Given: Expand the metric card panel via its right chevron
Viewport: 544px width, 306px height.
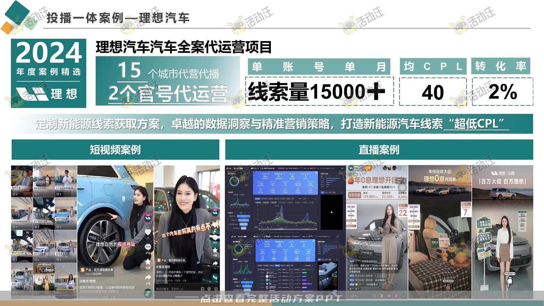Looking at the screenshot, I should 315,187.
